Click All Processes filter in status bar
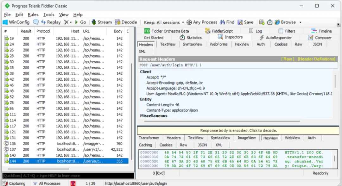The height and width of the screenshot is (186, 342). tap(47, 183)
